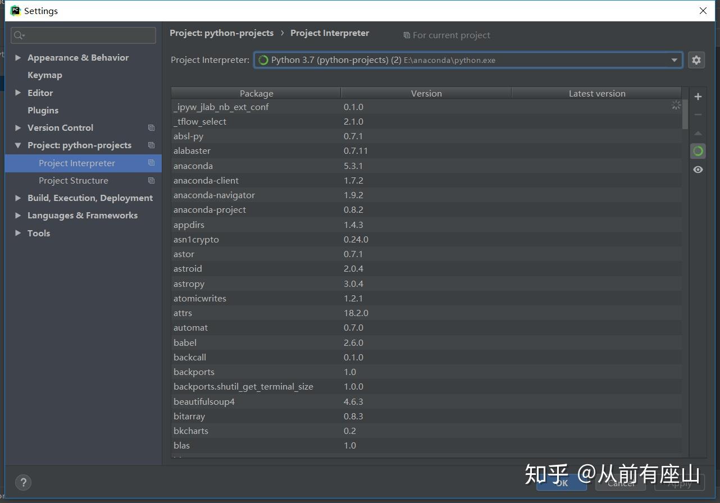
Task: Click copy icon beside Project Interpreter
Action: click(x=151, y=163)
